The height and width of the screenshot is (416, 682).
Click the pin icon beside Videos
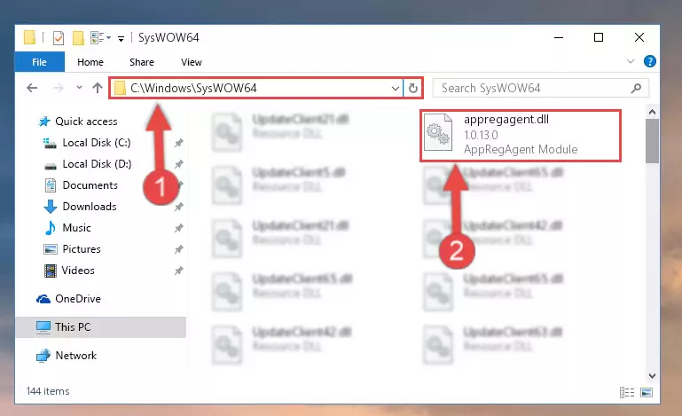tap(178, 271)
